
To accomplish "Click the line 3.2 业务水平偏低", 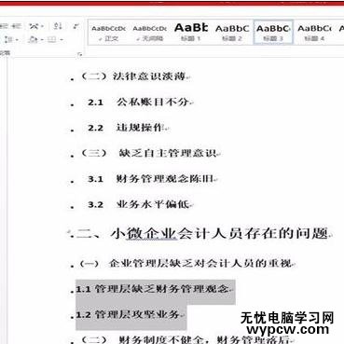I will coord(139,204).
